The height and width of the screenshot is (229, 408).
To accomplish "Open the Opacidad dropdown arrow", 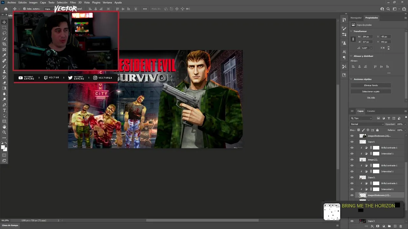I will tap(405, 124).
